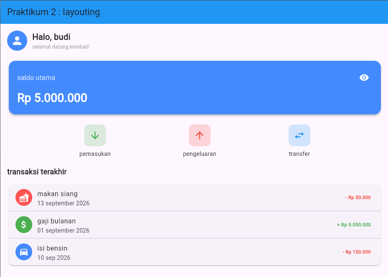Click the "Praktikum 2 : layouting" app bar title
388x277 pixels.
click(54, 12)
